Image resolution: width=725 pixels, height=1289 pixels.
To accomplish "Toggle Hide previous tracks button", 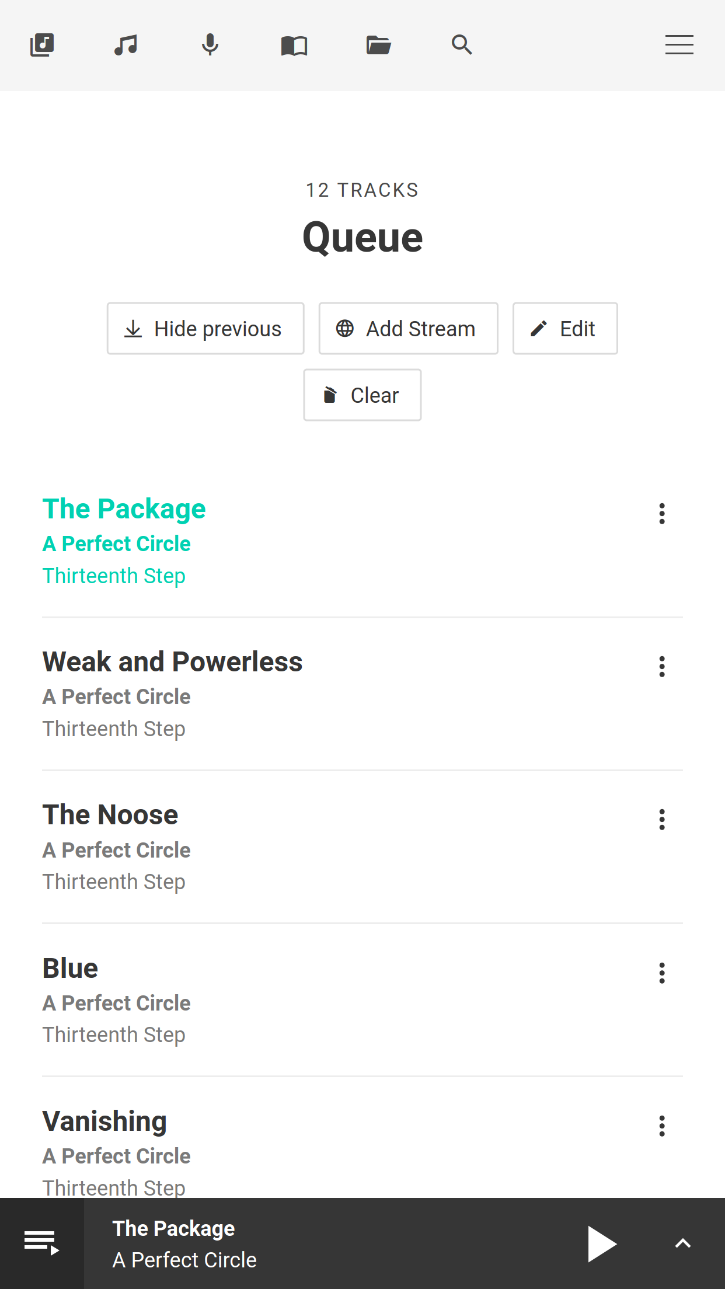I will [x=205, y=329].
